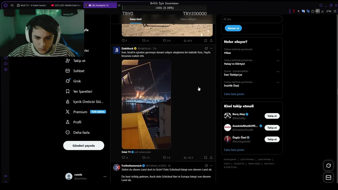Open the Sohbet messages item
Screen dimensions: 338x190
tap(75, 71)
